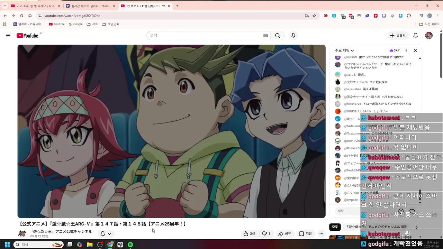Click the YouTube search magnifier button

click(278, 36)
